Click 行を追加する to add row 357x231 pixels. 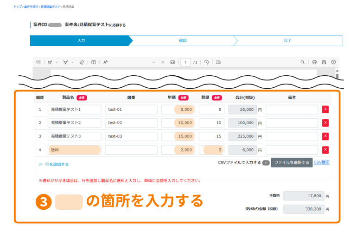pyautogui.click(x=54, y=164)
